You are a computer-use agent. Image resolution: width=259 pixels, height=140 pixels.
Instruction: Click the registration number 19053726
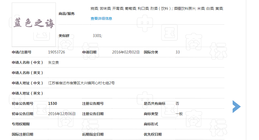pos(57,52)
